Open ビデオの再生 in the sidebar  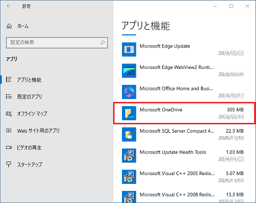(29, 148)
